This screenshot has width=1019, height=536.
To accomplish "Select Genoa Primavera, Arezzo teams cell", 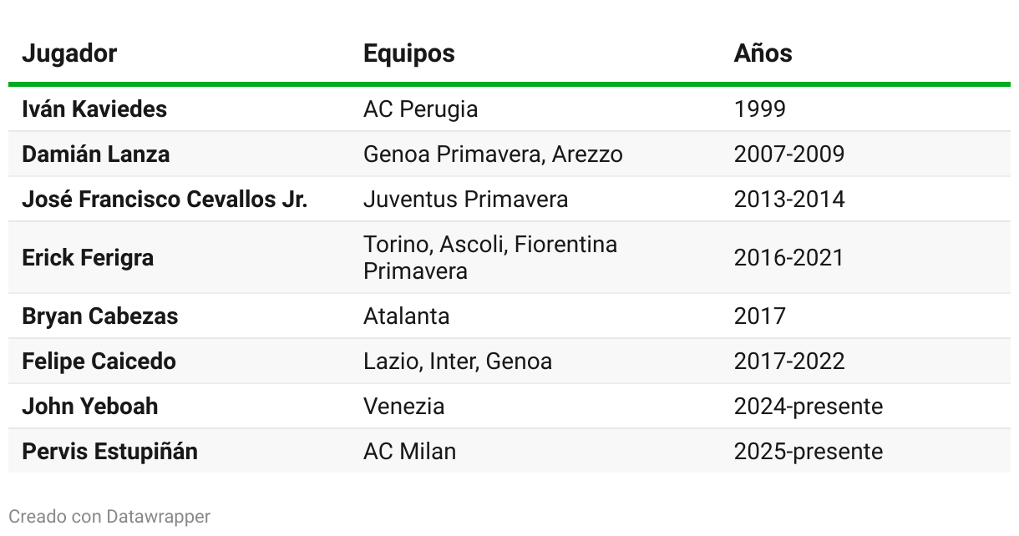I will [x=493, y=154].
